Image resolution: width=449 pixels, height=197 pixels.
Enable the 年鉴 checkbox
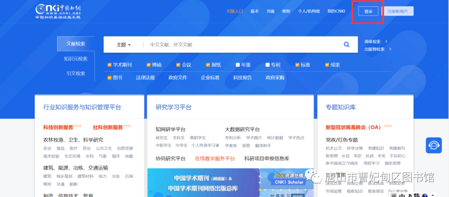(238, 65)
